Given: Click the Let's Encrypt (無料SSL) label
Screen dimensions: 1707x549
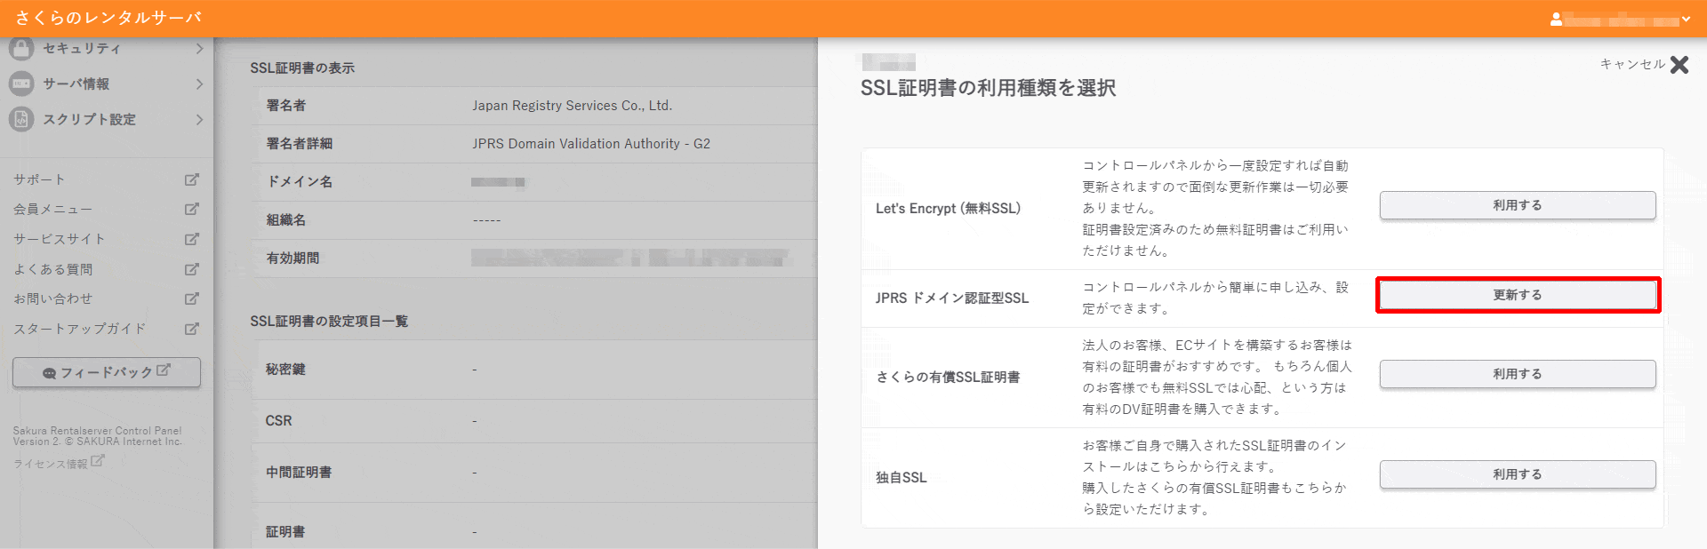Looking at the screenshot, I should (x=948, y=209).
